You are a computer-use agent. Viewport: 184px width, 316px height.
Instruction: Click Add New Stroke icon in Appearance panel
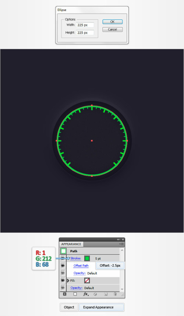(x=65, y=294)
